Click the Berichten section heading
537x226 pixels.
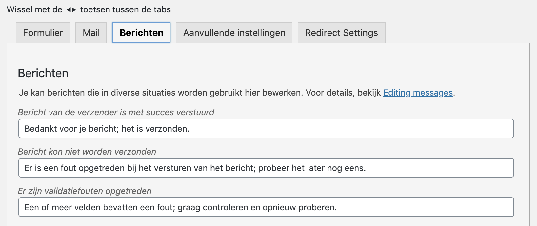pos(43,73)
